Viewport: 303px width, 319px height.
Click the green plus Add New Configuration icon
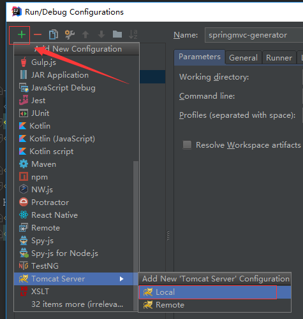[x=22, y=34]
